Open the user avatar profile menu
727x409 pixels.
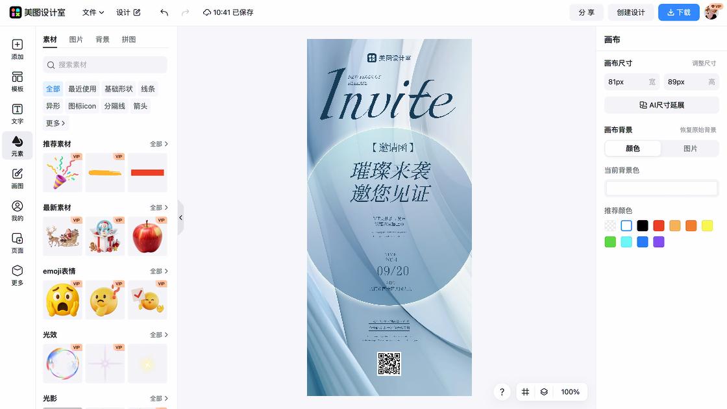712,12
